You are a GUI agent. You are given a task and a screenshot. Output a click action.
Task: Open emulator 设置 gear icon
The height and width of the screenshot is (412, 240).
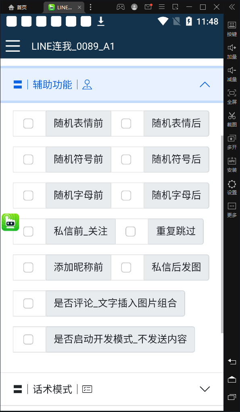click(x=232, y=187)
